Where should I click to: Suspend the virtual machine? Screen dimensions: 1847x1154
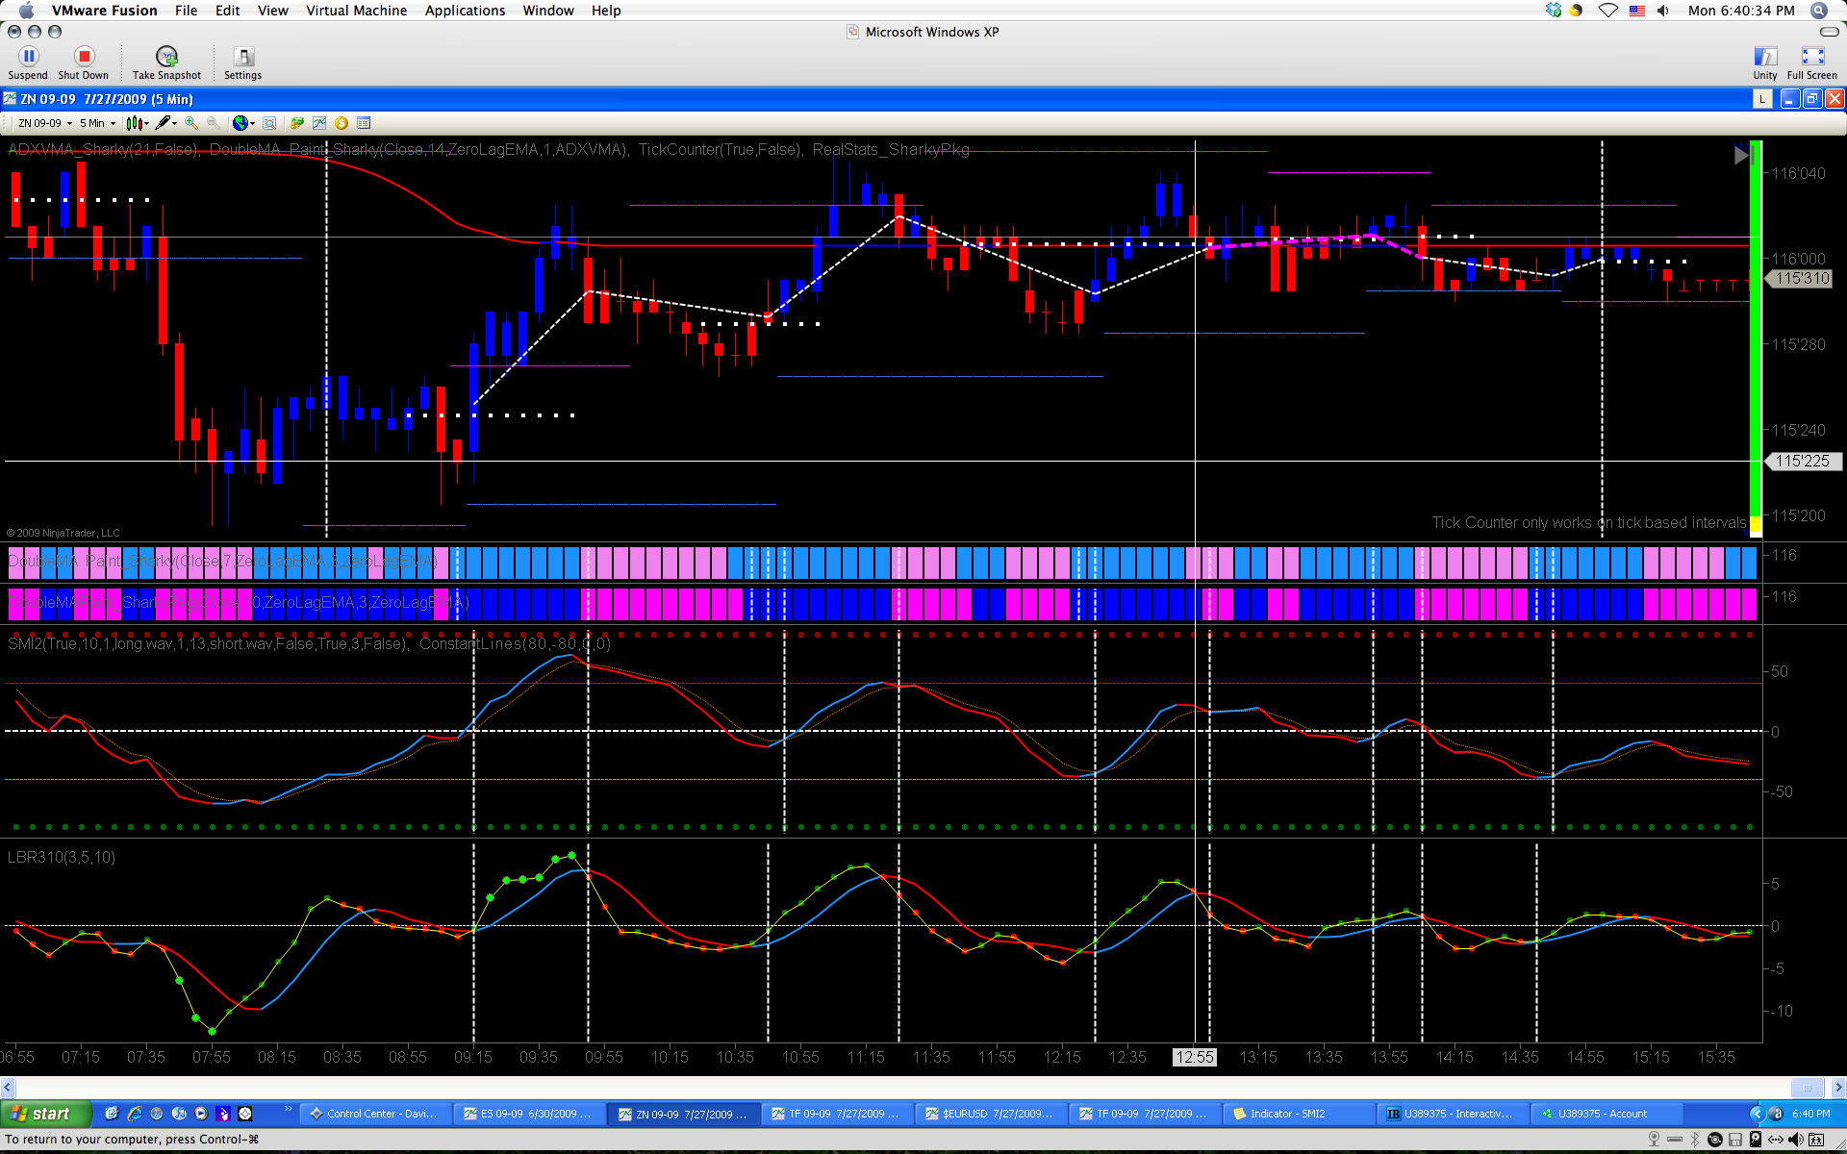tap(28, 63)
